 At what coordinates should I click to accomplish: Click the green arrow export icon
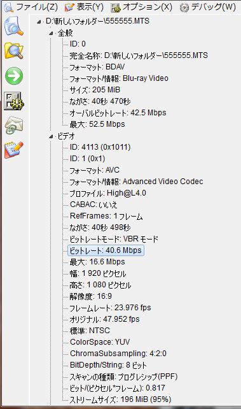14,76
